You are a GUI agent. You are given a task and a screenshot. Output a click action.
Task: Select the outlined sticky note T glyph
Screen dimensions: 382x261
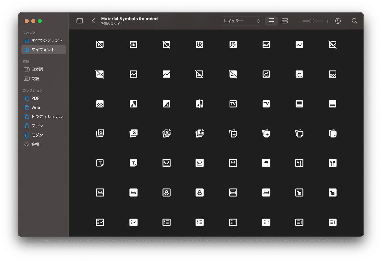[100, 163]
